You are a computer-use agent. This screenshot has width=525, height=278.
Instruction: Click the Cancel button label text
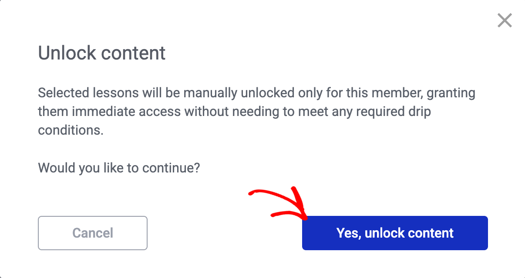click(x=92, y=233)
